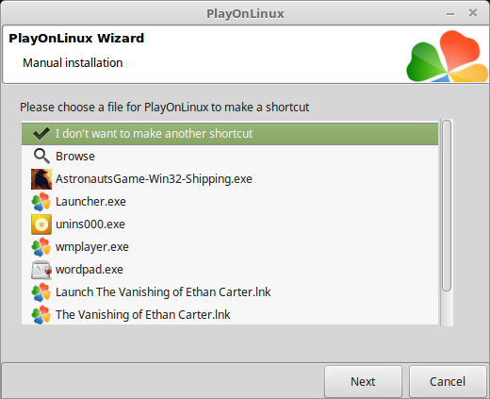
Task: Click the yellow unins000.exe installer icon
Action: pyautogui.click(x=41, y=224)
